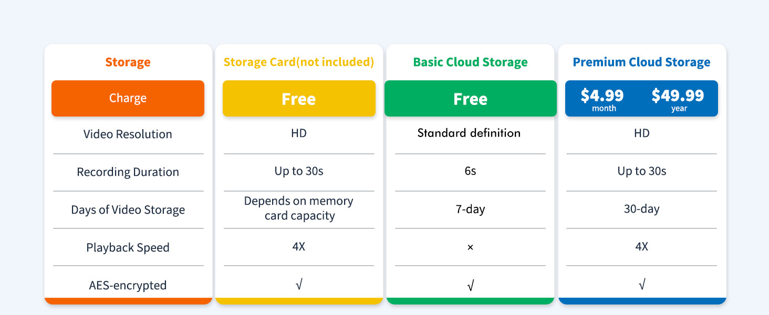Image resolution: width=769 pixels, height=315 pixels.
Task: Click the Playback Speed row label
Action: point(128,247)
